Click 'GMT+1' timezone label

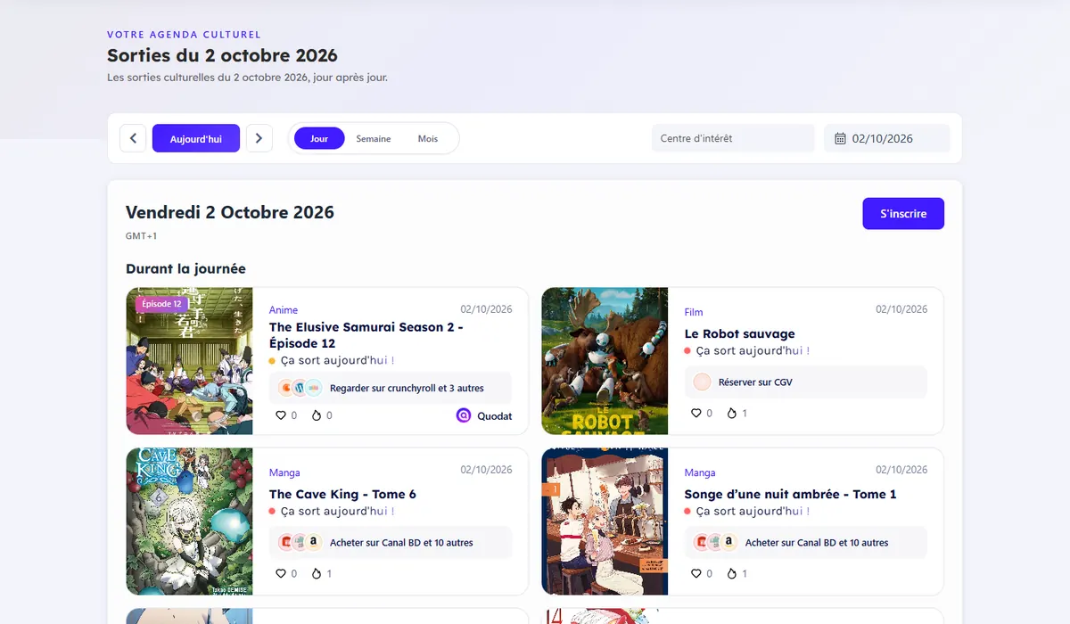click(x=141, y=236)
